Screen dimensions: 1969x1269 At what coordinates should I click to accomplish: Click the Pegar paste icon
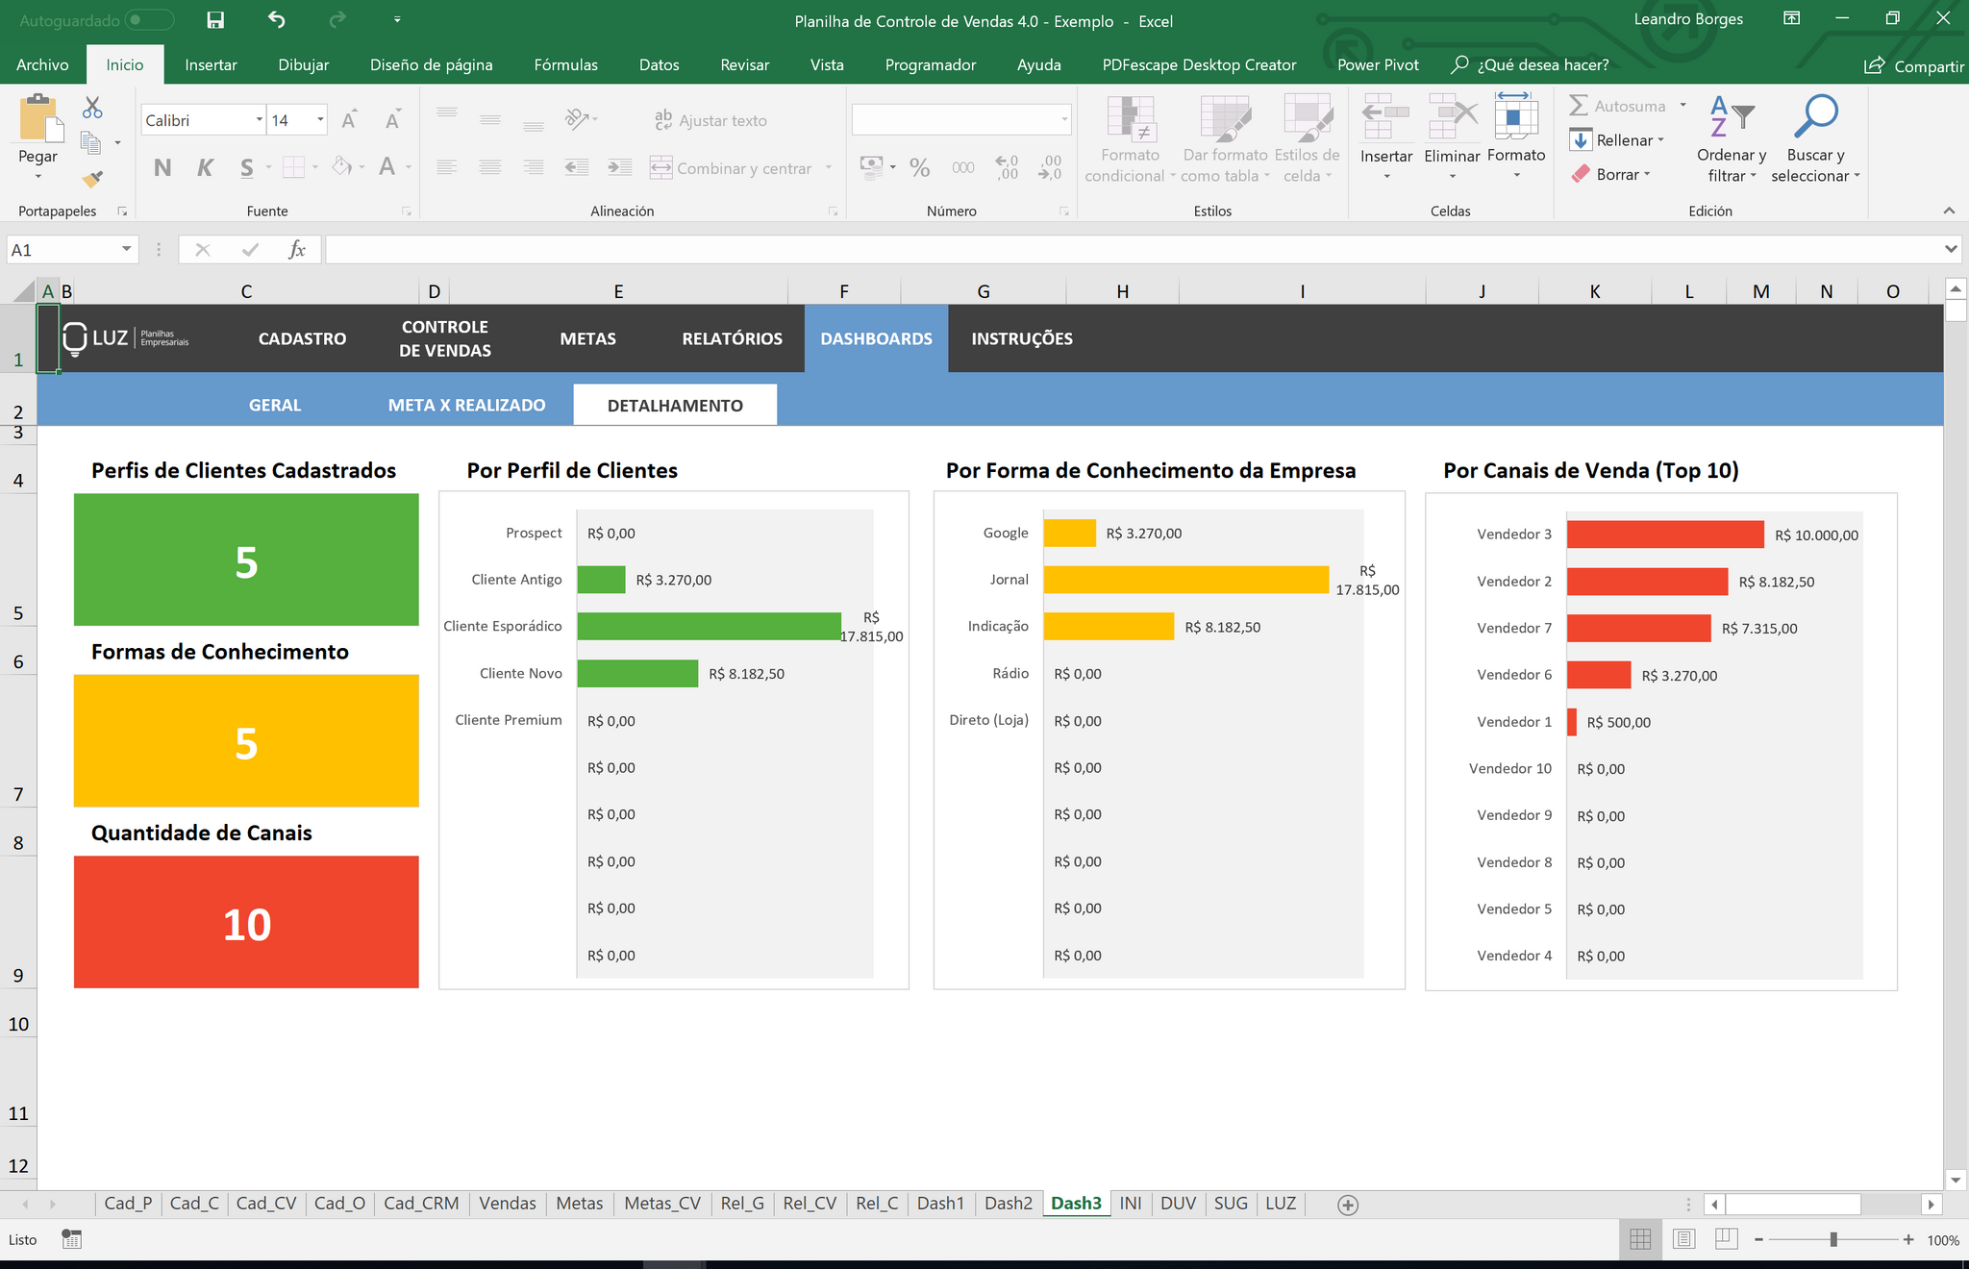click(x=40, y=119)
